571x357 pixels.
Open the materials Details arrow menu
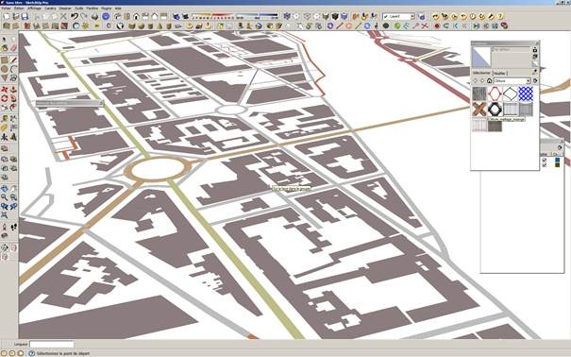535,81
